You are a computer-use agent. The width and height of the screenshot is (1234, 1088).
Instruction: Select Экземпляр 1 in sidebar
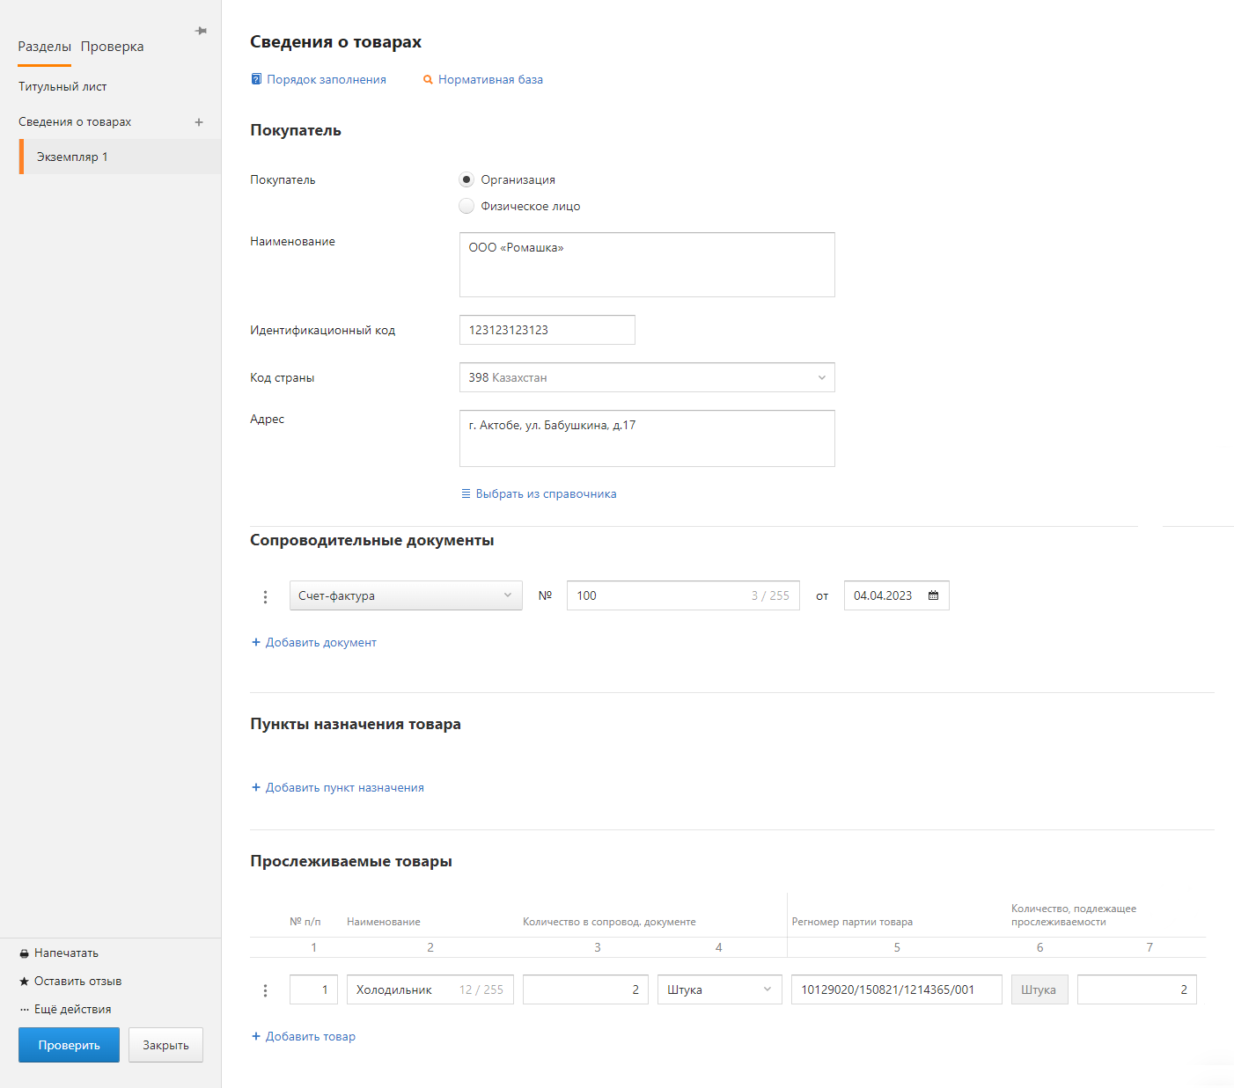(120, 157)
